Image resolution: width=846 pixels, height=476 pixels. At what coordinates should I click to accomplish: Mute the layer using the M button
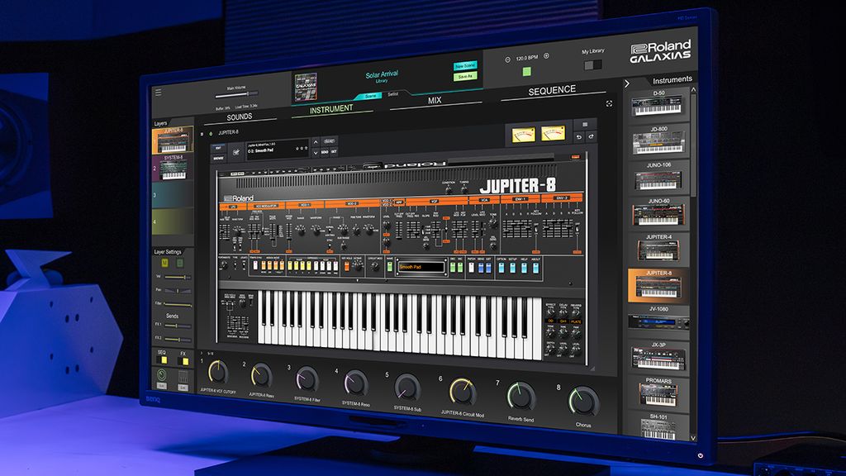(164, 264)
